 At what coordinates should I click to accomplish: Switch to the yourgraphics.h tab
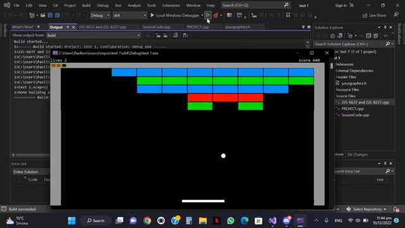237,27
